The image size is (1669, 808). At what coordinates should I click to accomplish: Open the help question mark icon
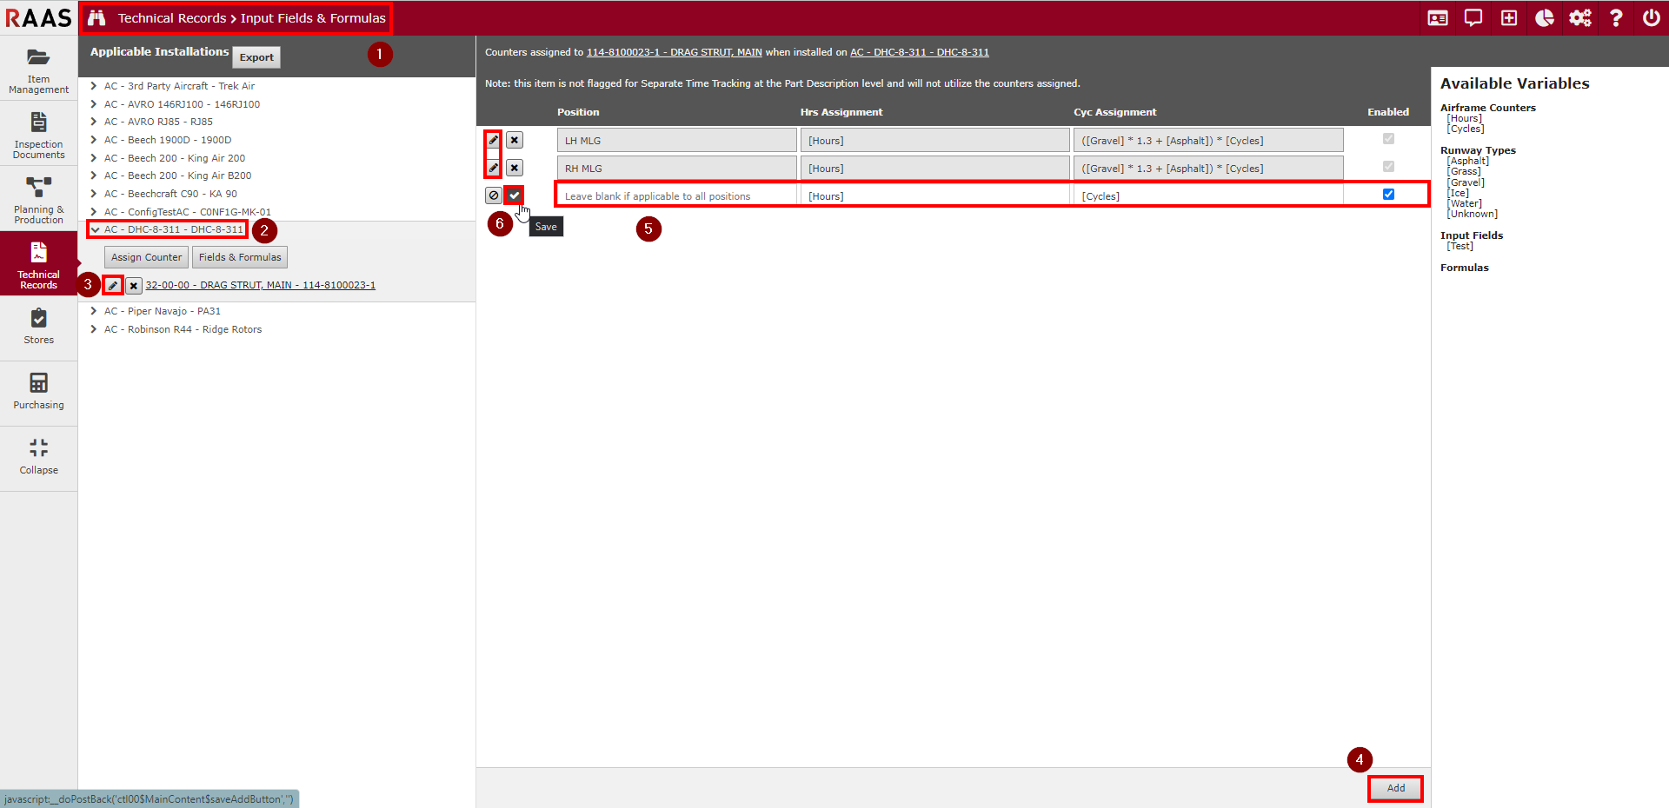(1615, 18)
